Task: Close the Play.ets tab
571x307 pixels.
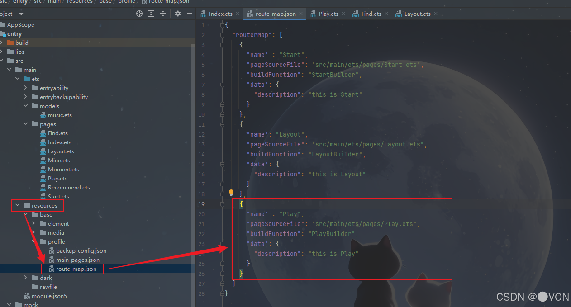Action: point(343,14)
